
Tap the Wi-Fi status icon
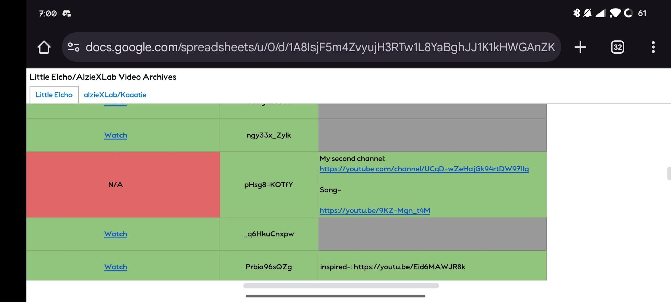[x=615, y=13]
